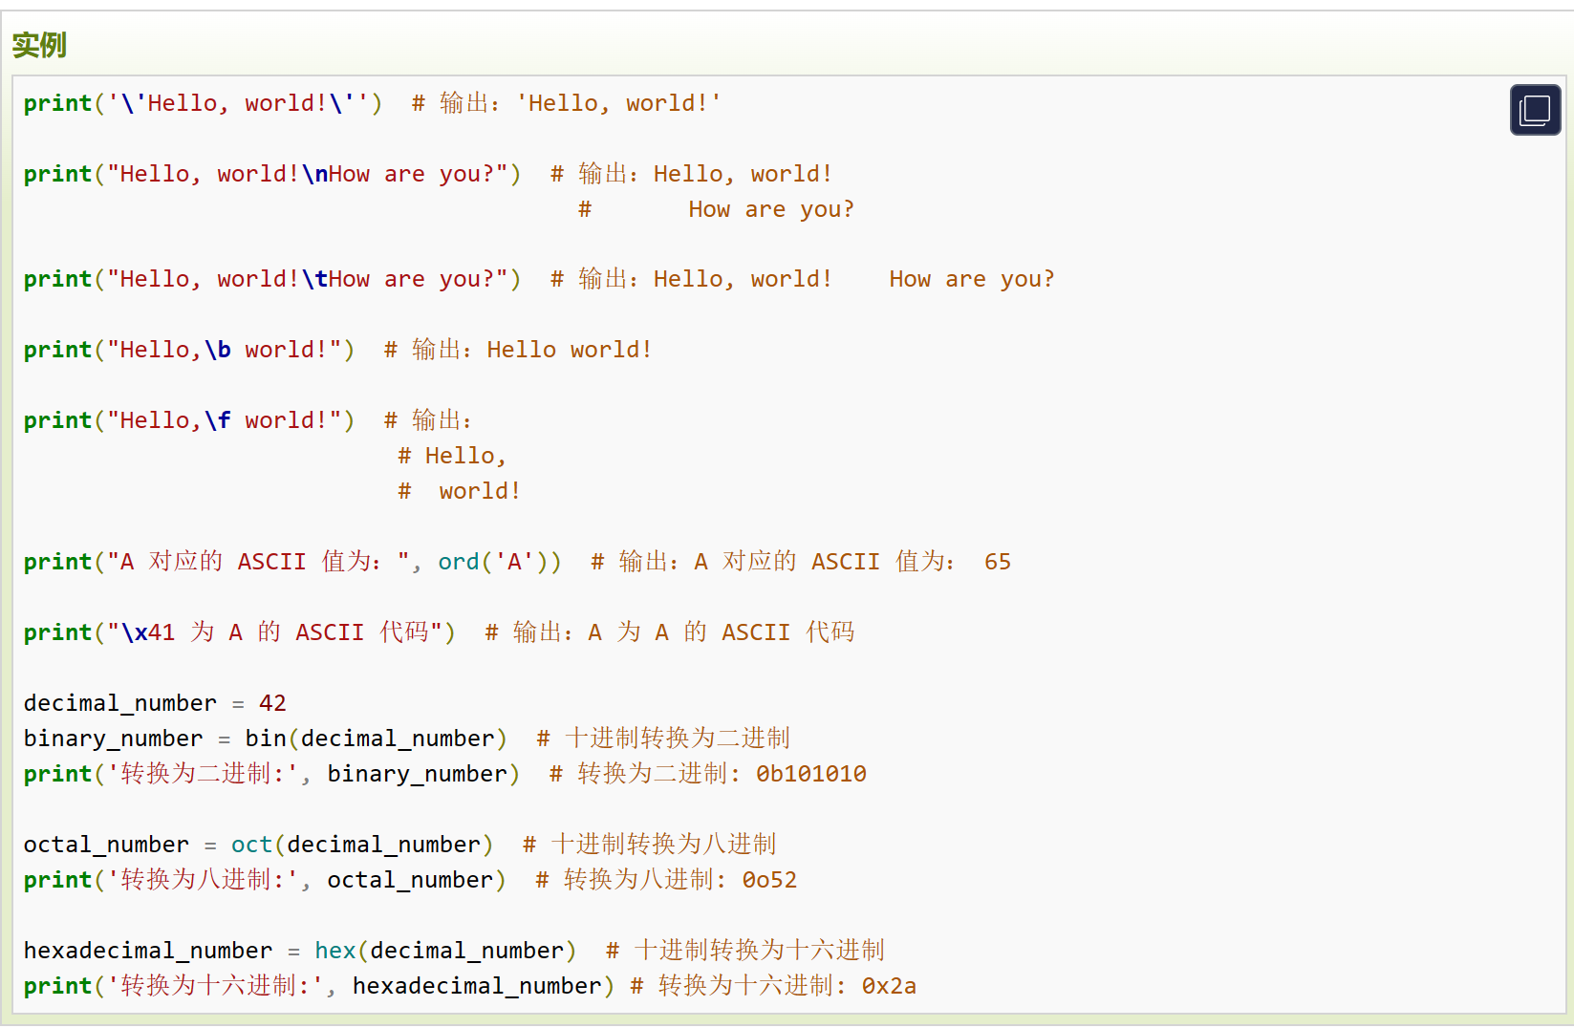Screen dimensions: 1574x1028
Task: Click the output value 0x2a
Action: (x=889, y=986)
